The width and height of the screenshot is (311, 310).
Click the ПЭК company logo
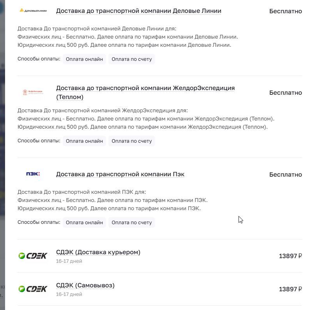(33, 174)
